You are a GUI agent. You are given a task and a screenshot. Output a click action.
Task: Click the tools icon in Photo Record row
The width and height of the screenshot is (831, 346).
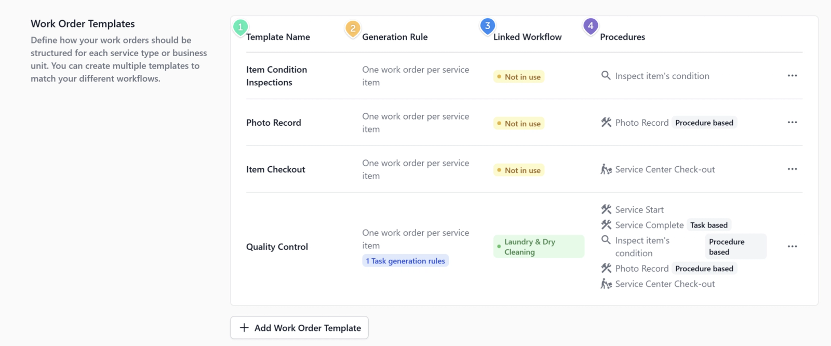click(606, 123)
